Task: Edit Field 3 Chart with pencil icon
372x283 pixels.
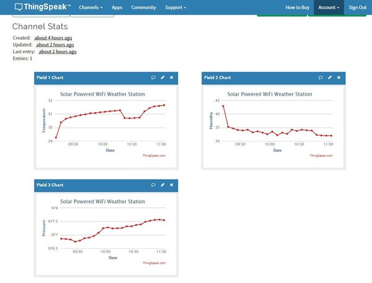Action: (162, 185)
